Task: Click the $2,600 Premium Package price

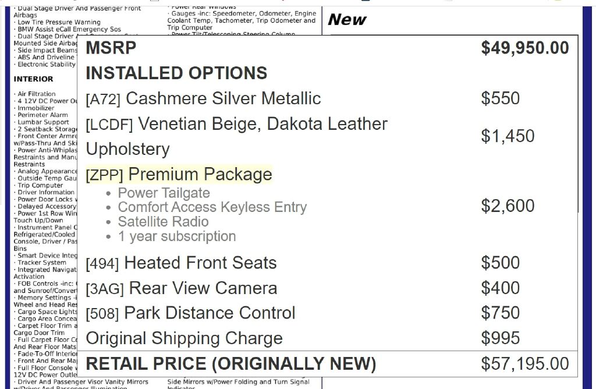Action: pos(508,206)
